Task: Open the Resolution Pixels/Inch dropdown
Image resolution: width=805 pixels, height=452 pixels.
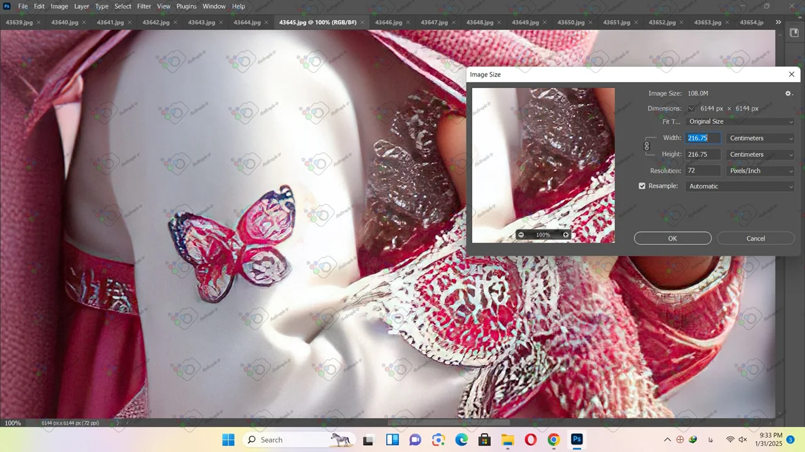Action: tap(760, 171)
